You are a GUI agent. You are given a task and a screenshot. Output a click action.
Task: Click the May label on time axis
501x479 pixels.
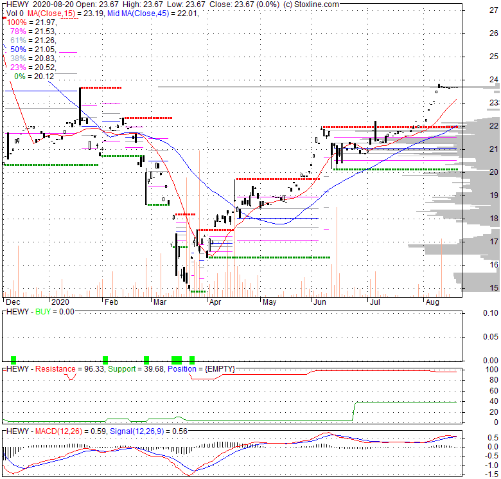[x=269, y=302]
